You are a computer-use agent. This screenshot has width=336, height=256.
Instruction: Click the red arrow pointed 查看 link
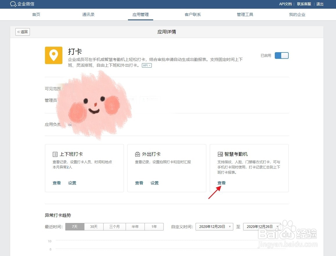tap(221, 183)
